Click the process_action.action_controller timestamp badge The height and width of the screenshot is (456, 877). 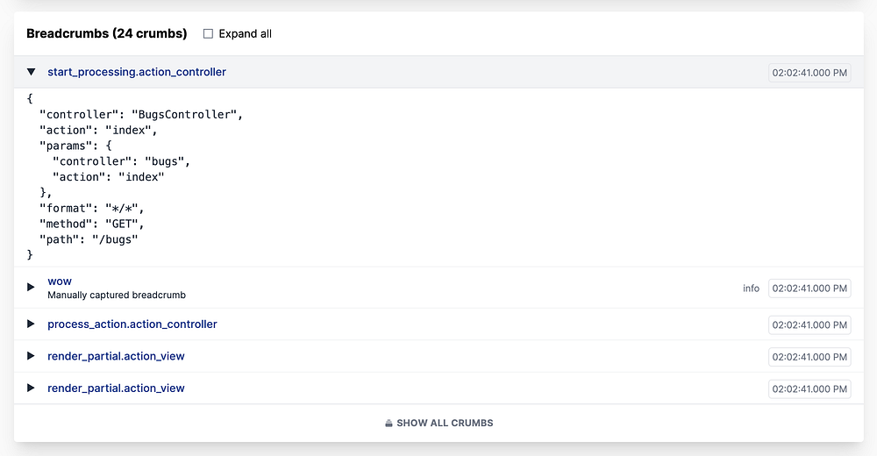809,324
